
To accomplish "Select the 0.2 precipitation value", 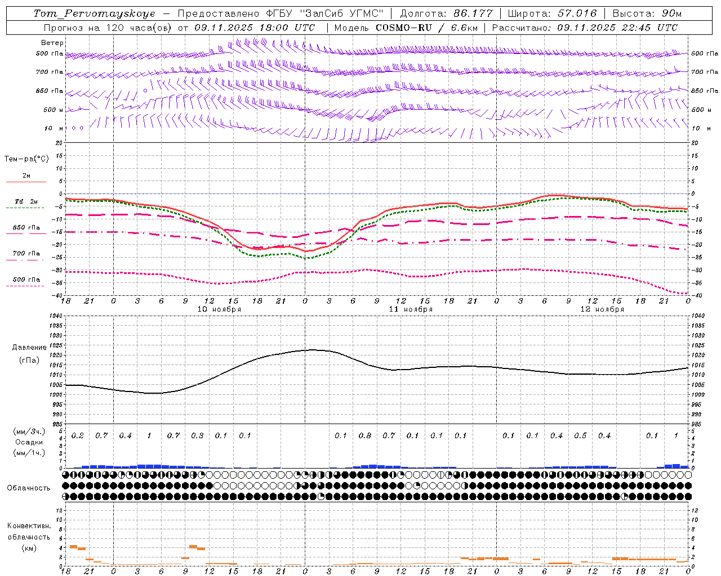I will (77, 436).
